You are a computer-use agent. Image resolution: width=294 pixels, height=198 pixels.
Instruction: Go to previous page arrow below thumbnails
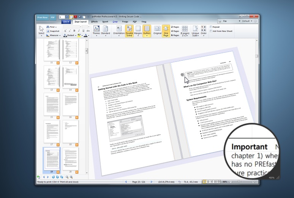click(44, 177)
